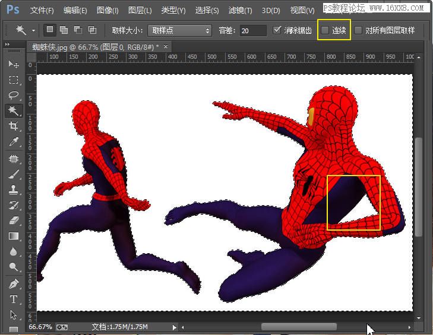Select the Rectangular Marquee tool
433x335 pixels.
13,79
